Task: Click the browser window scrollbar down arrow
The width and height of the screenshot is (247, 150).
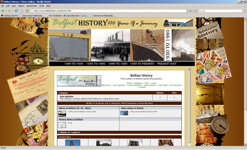Action: (x=246, y=144)
